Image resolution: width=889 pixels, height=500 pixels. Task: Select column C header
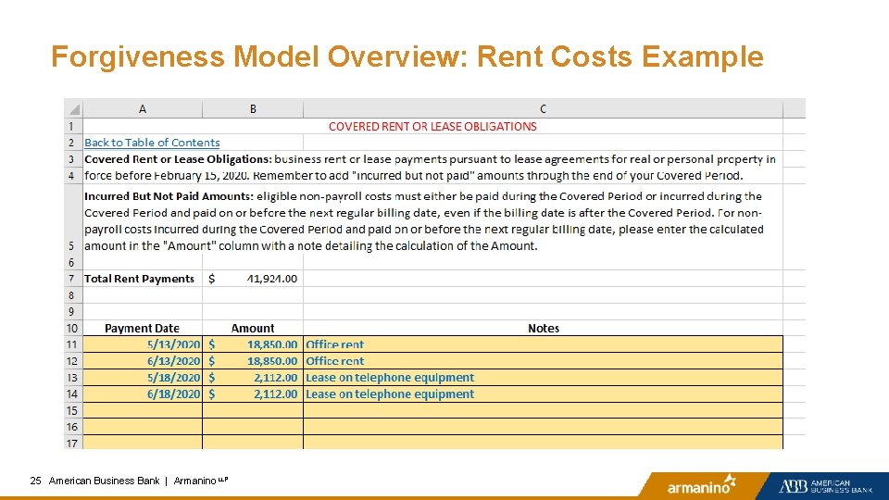(544, 109)
